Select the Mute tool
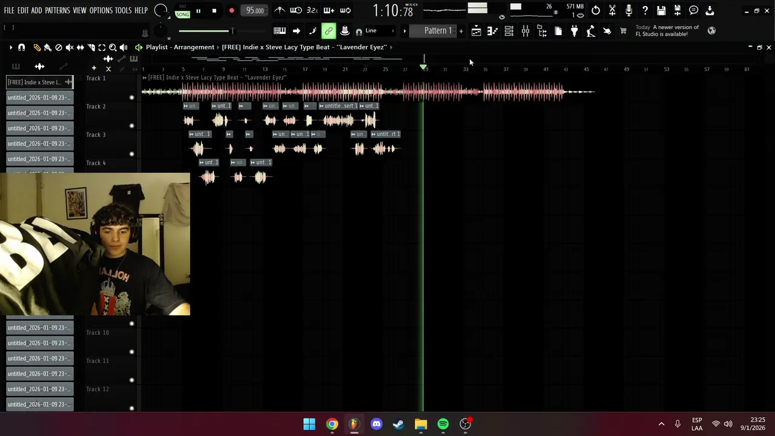This screenshot has height=436, width=775. click(70, 47)
